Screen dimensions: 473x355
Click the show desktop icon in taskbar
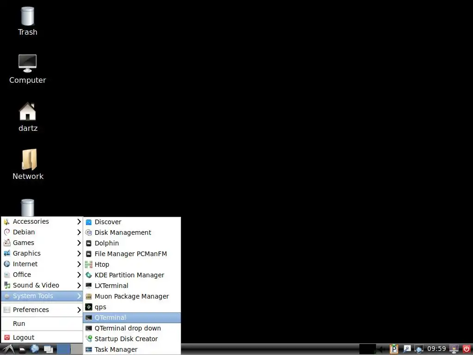click(x=48, y=349)
